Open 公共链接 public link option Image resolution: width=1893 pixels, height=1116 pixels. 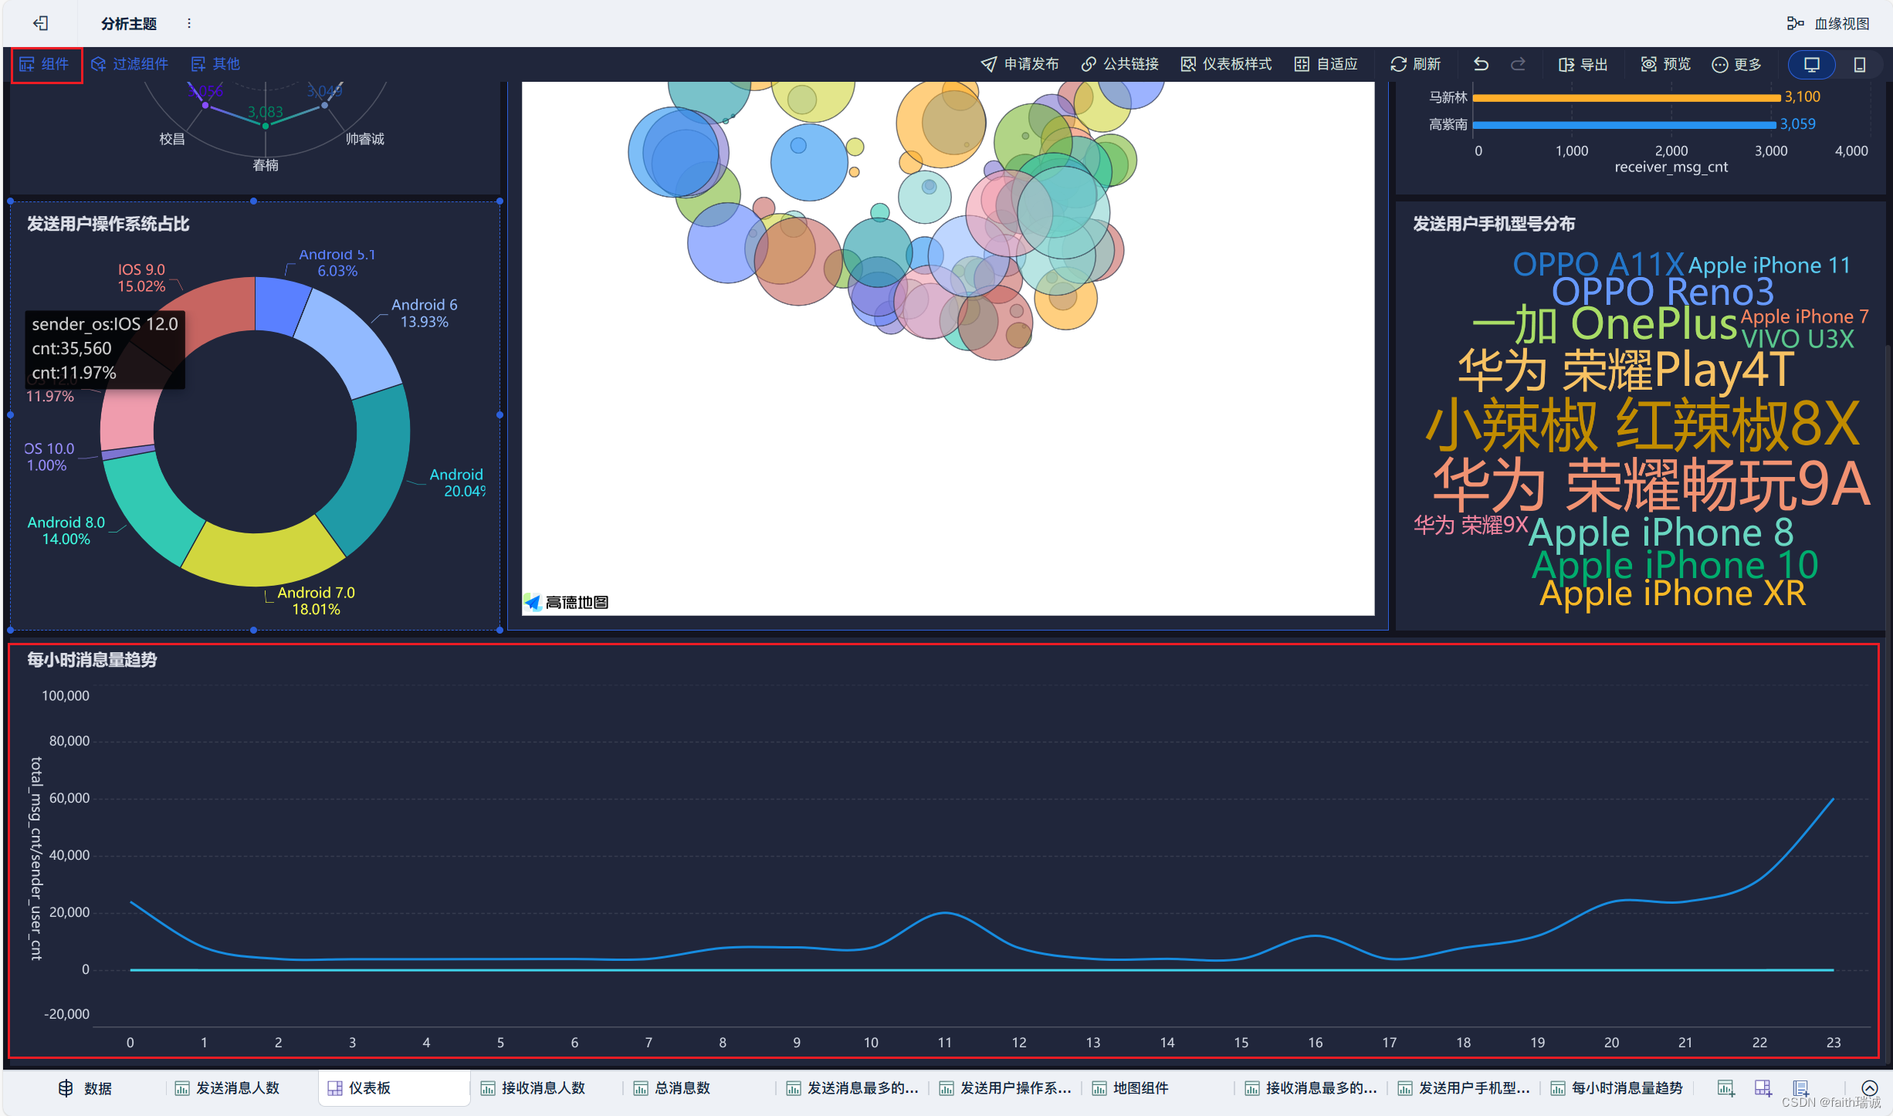[x=1120, y=64]
